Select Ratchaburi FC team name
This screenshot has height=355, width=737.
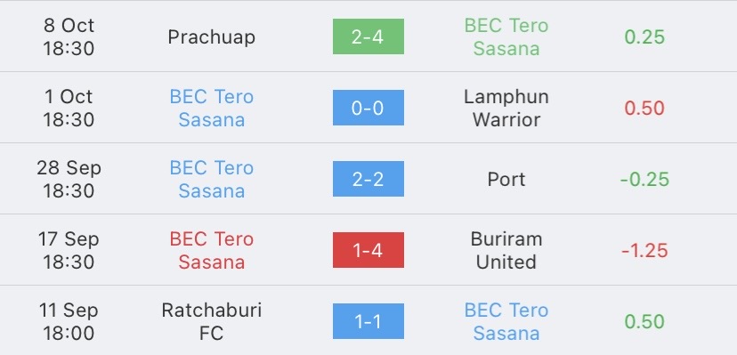coord(212,321)
